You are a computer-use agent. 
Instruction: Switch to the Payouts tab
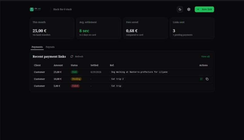[50, 47]
